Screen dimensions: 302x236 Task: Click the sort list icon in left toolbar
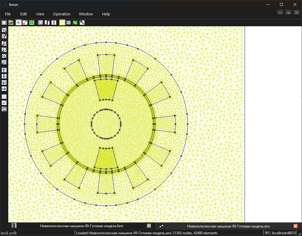click(4, 30)
